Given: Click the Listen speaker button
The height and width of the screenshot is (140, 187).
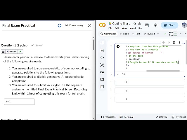Looking at the screenshot, I should tap(11, 52).
